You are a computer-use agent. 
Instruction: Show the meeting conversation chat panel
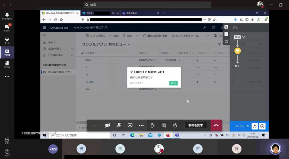(164, 125)
